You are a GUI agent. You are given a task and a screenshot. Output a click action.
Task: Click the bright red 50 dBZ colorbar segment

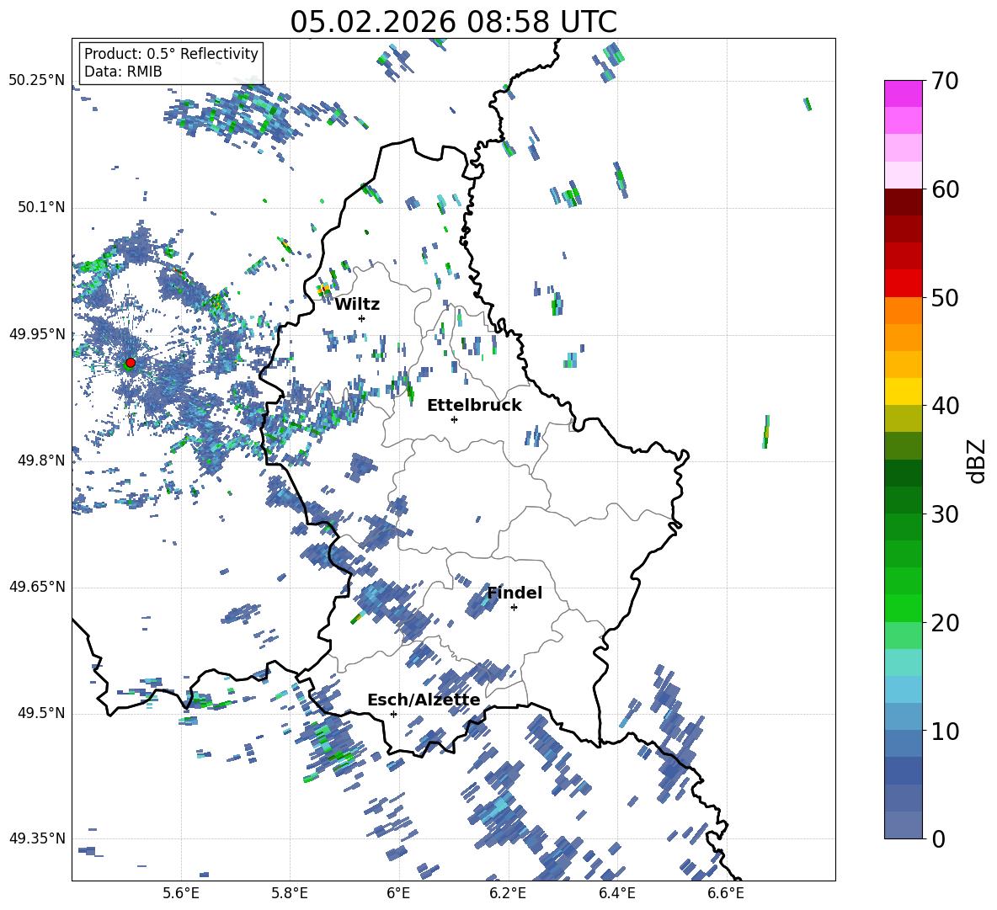(903, 284)
